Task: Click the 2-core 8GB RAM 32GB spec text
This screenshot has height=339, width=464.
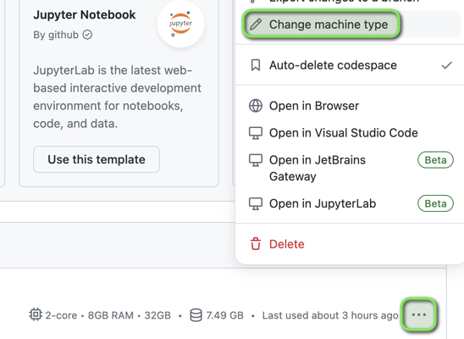Action: 108,315
